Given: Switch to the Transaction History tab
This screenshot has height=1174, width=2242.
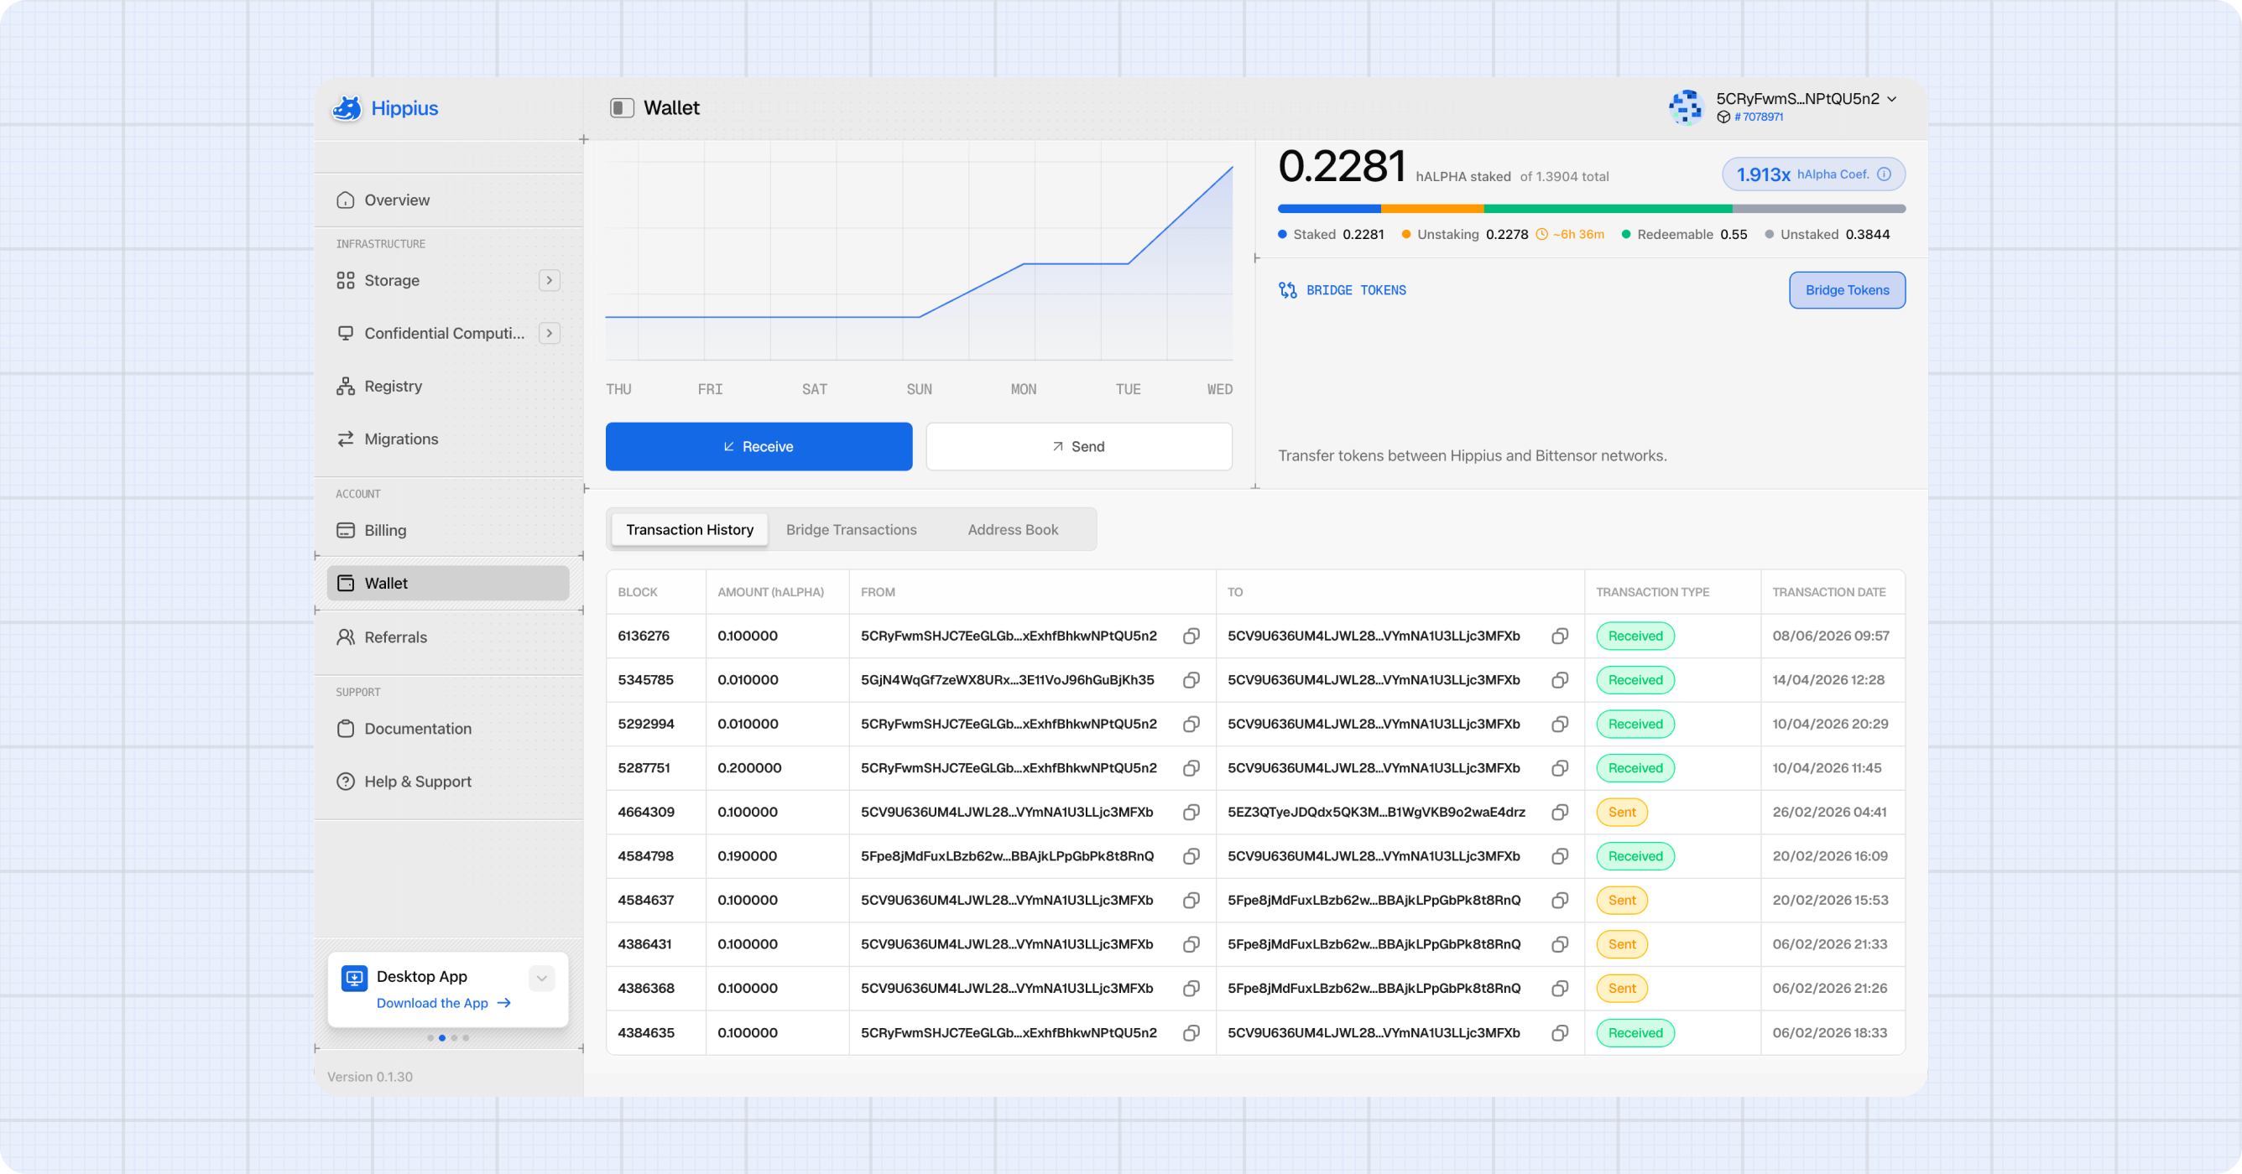Looking at the screenshot, I should (x=690, y=530).
